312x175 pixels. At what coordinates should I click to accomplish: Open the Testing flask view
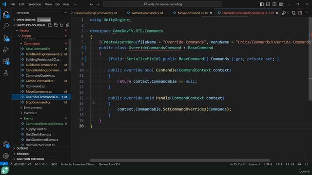click(6, 73)
